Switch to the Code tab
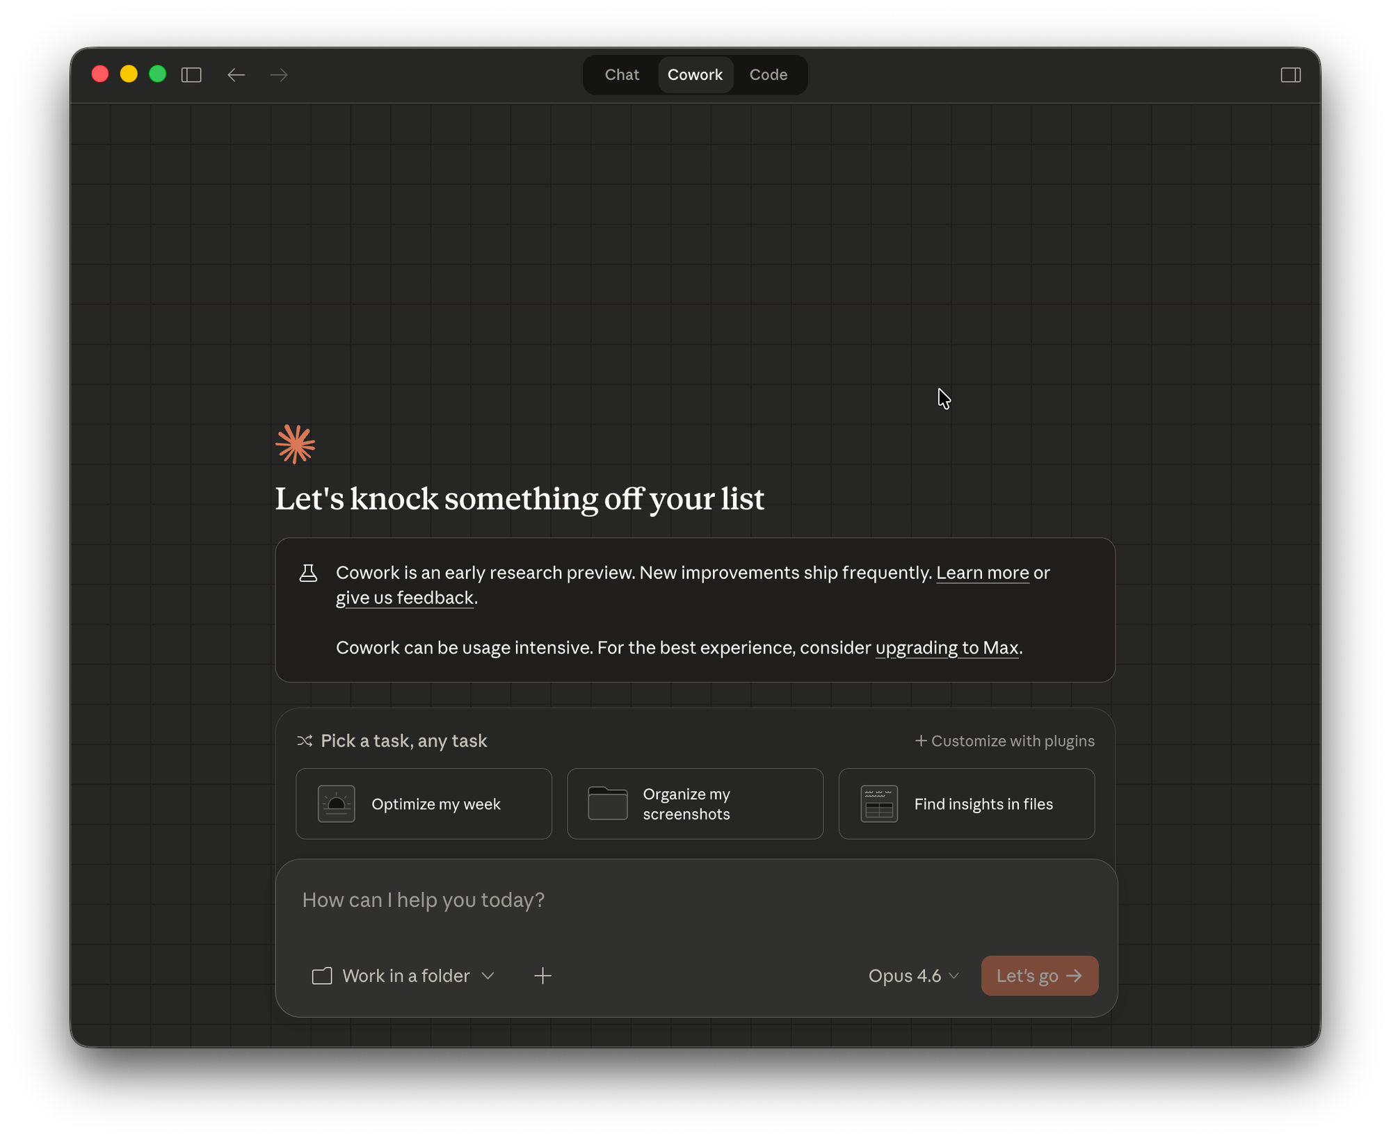 tap(768, 74)
